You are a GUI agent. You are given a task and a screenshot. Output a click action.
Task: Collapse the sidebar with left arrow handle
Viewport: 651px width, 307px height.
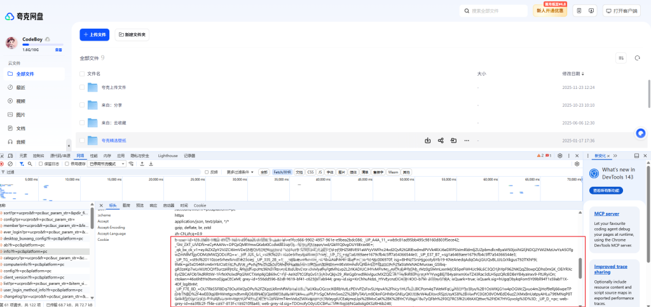pyautogui.click(x=69, y=146)
